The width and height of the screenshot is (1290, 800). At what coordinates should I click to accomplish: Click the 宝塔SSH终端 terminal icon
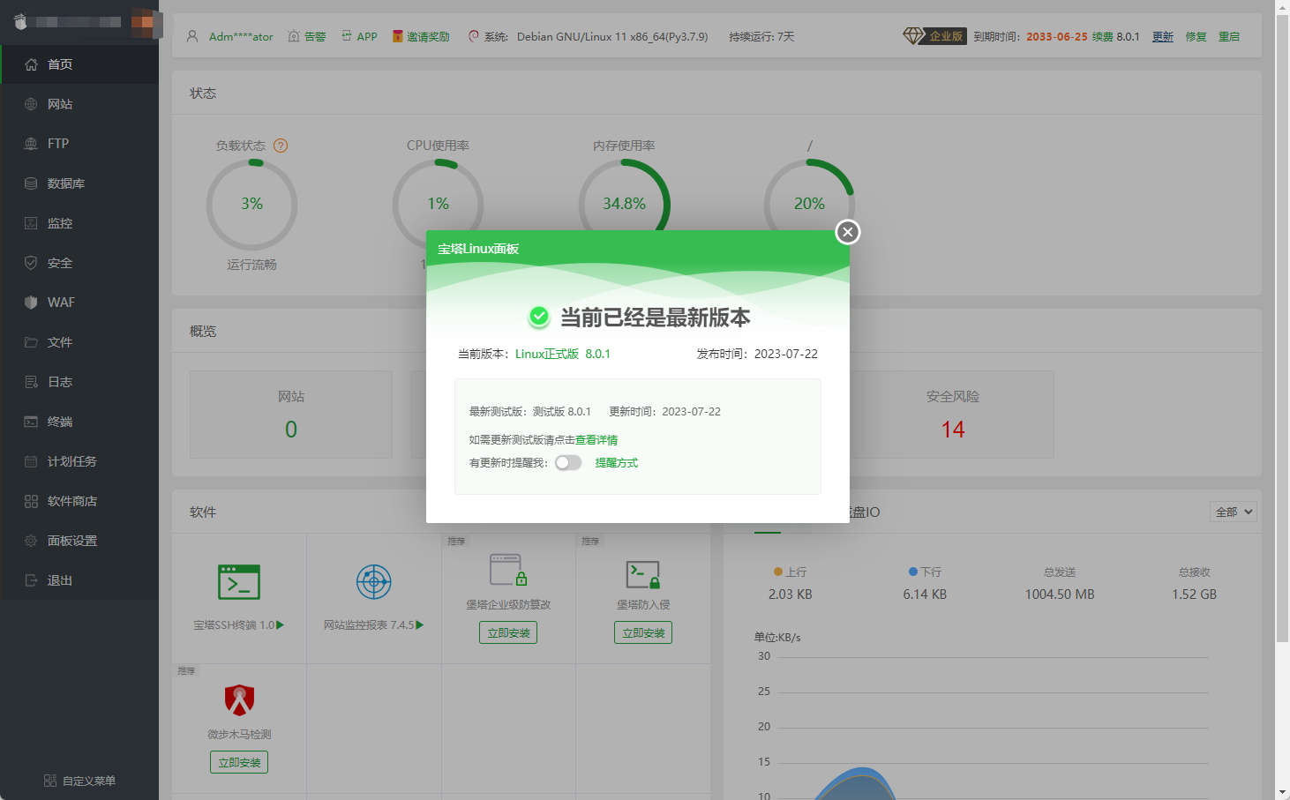click(239, 582)
